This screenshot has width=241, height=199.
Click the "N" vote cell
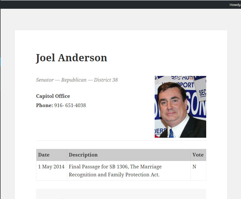198,171
